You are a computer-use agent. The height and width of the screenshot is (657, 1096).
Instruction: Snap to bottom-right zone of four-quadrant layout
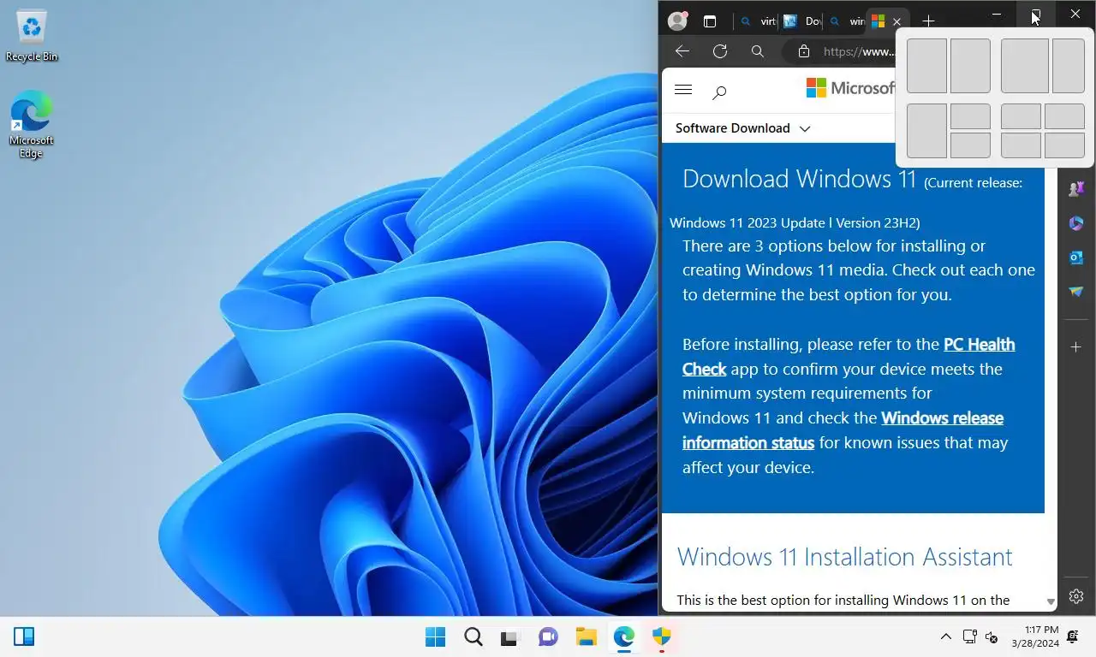1064,145
